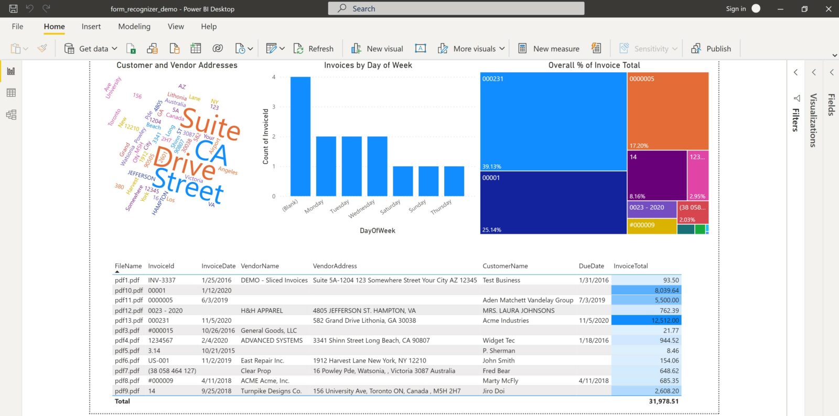Expand the Visualizations pane chevron
This screenshot has width=839, height=416.
814,72
